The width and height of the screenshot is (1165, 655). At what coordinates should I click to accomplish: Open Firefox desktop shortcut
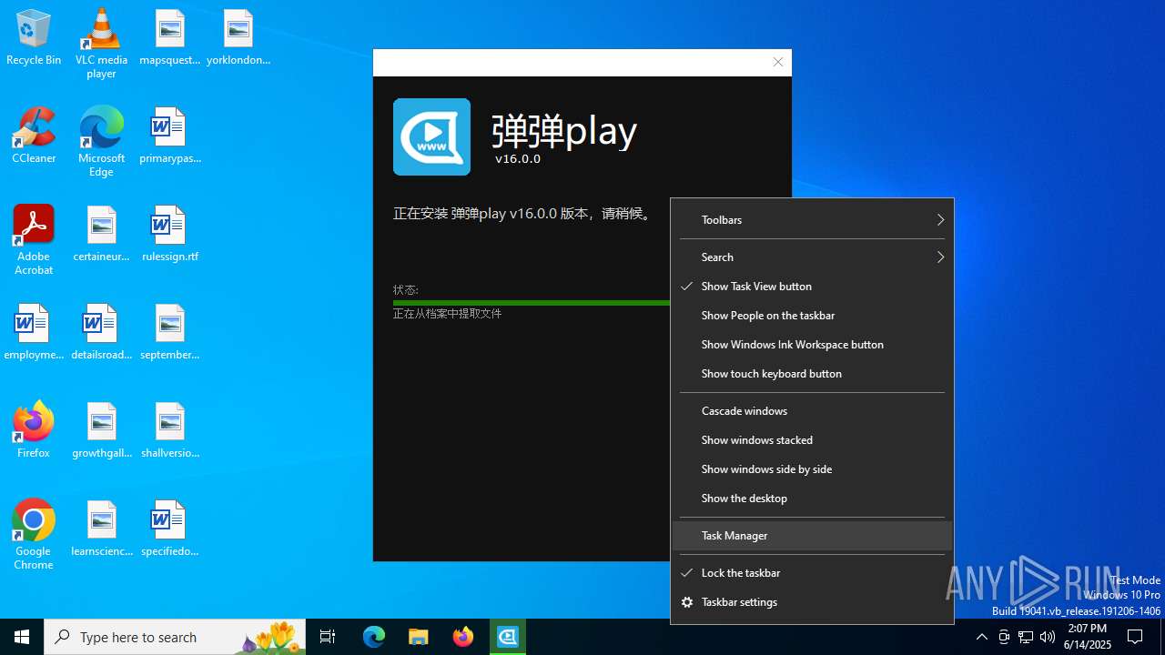tap(34, 431)
